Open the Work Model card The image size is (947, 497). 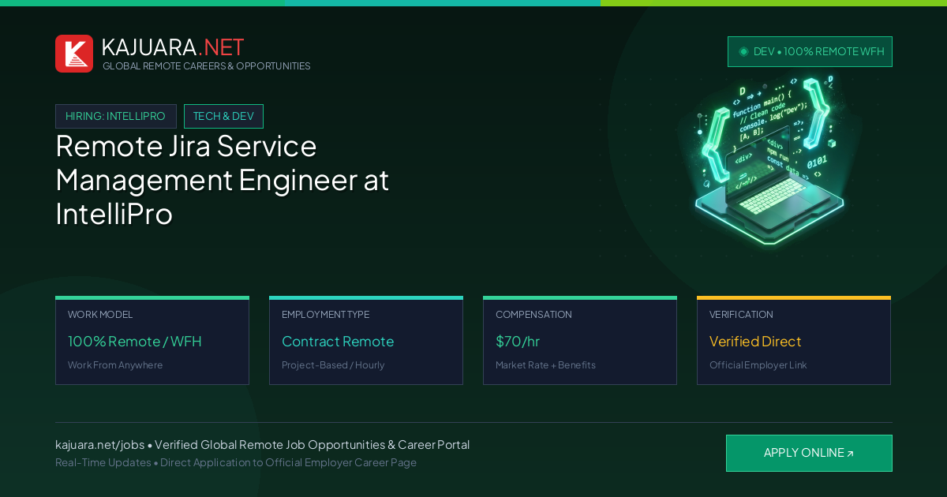(152, 341)
